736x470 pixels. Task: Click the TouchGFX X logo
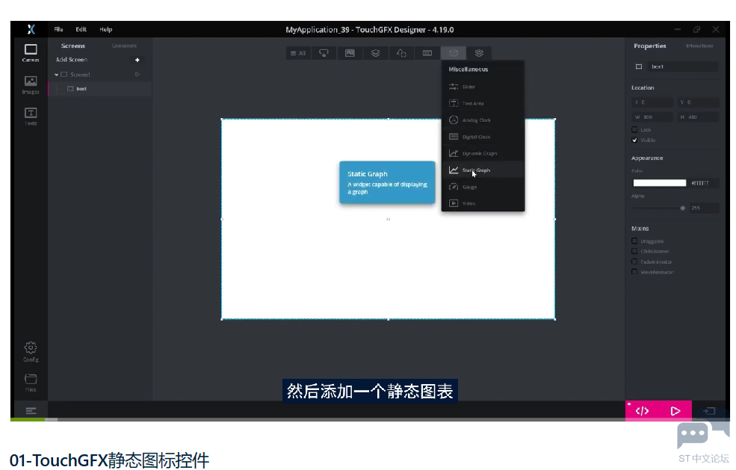coord(31,29)
